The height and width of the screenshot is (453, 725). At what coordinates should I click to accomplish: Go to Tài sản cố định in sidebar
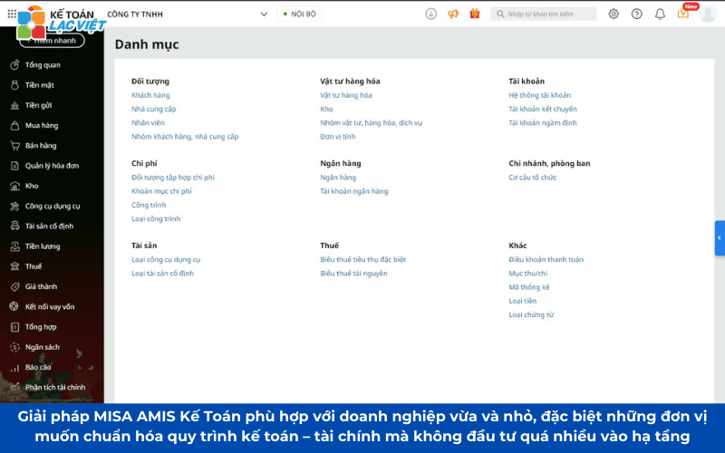(x=49, y=226)
